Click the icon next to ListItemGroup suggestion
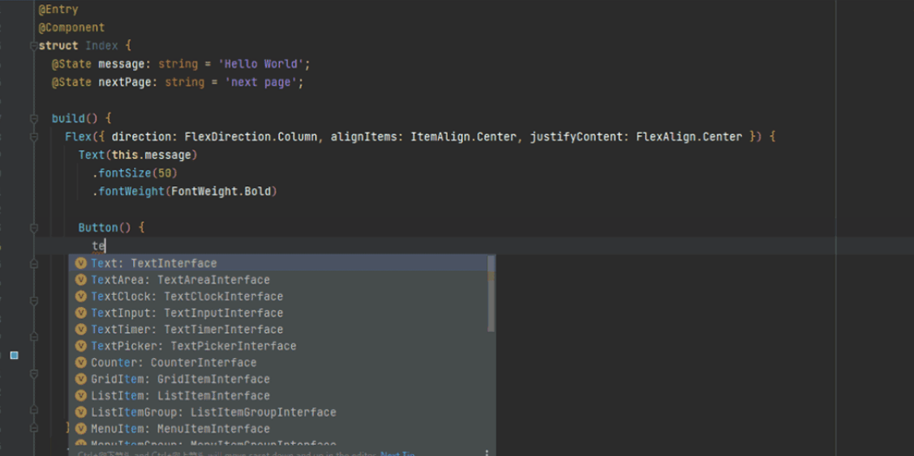914x456 pixels. click(80, 412)
